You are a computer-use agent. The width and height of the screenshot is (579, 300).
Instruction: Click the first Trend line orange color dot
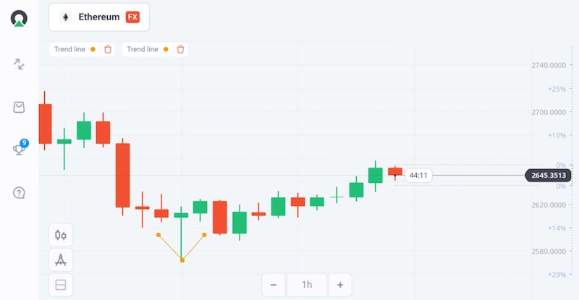tap(93, 49)
